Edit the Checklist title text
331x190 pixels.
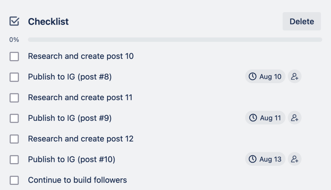(49, 22)
